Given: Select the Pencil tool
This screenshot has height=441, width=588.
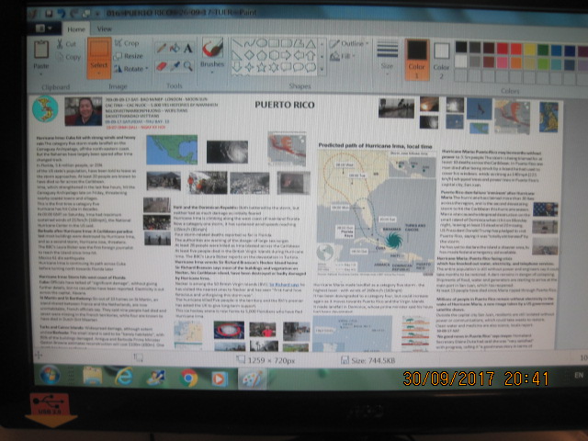Looking at the screenshot, I should tap(162, 49).
